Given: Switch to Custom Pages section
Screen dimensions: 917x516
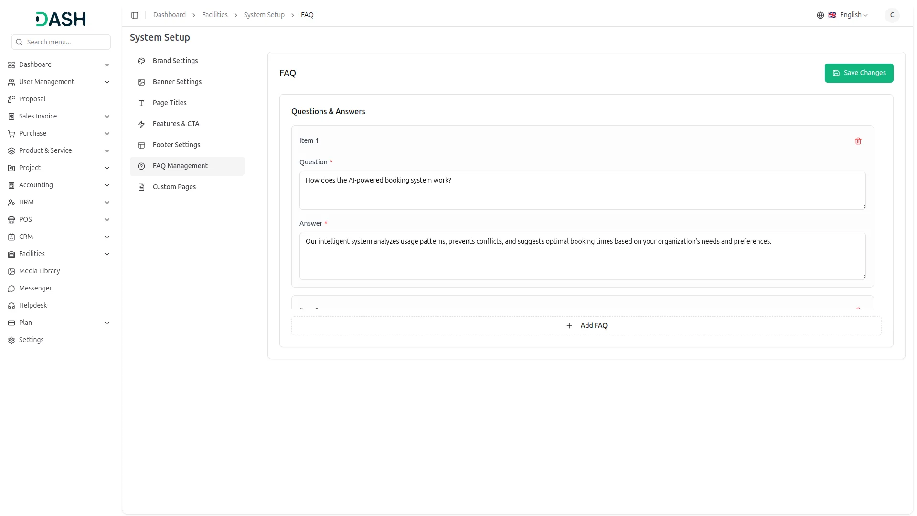Looking at the screenshot, I should tap(174, 187).
